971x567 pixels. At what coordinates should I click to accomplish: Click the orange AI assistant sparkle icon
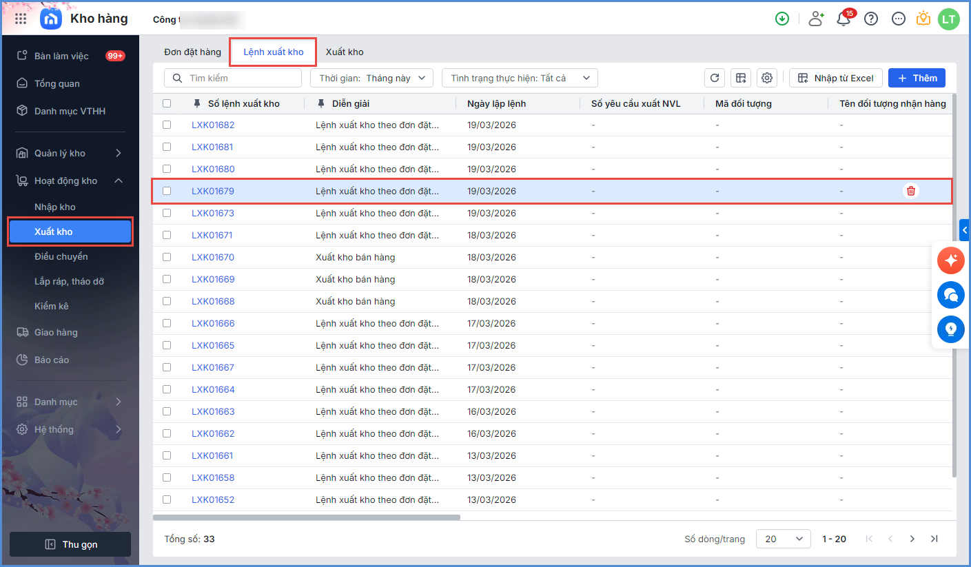coord(951,260)
